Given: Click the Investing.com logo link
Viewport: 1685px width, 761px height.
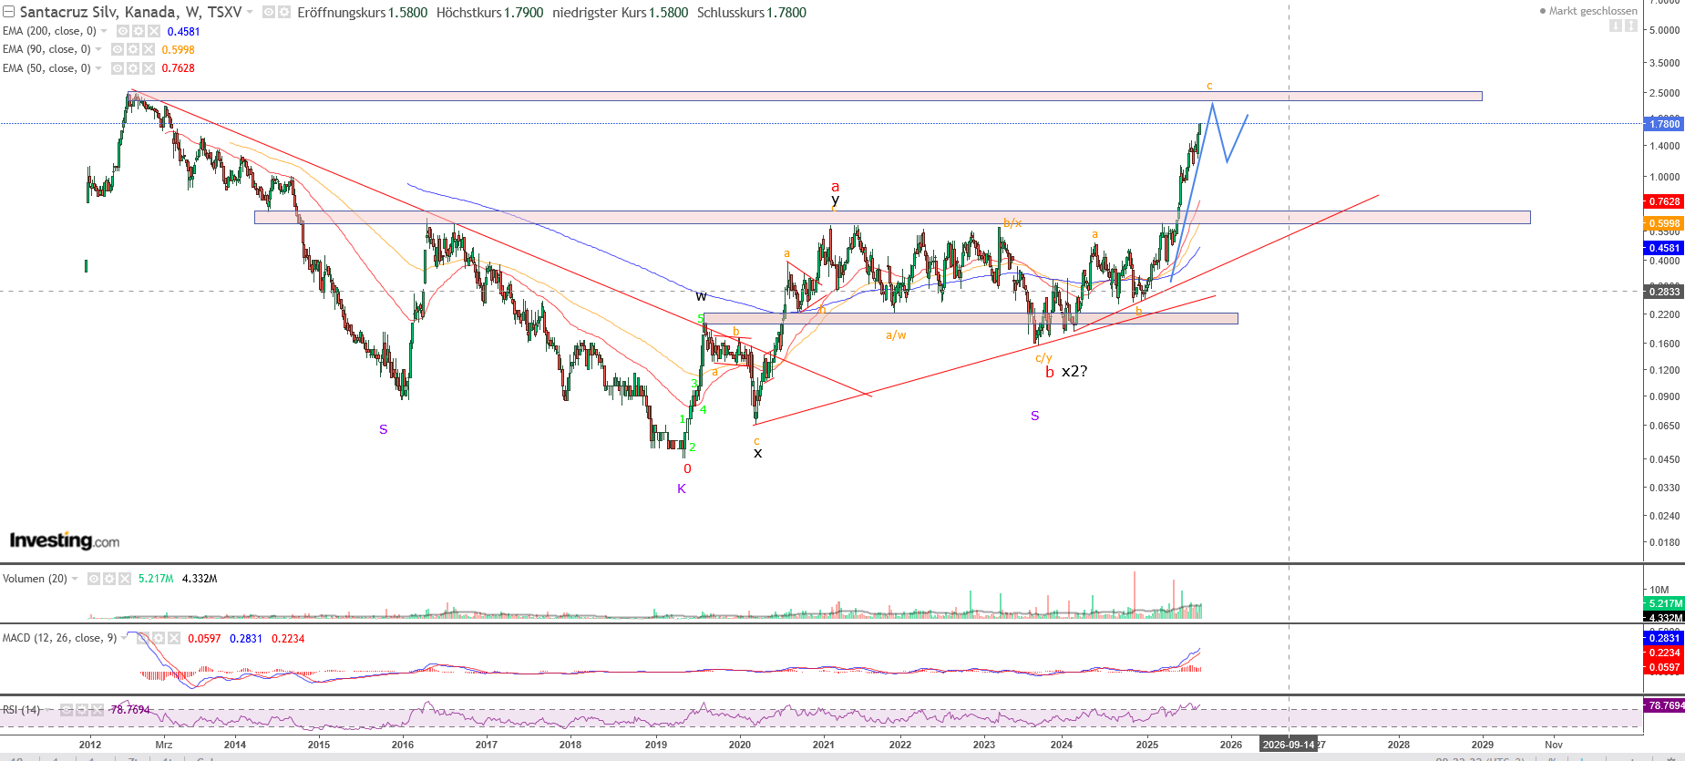Looking at the screenshot, I should click(x=65, y=540).
